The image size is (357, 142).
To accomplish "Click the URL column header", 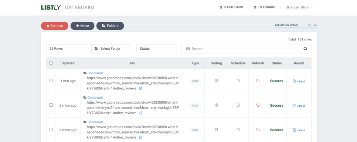I will coord(133,63).
